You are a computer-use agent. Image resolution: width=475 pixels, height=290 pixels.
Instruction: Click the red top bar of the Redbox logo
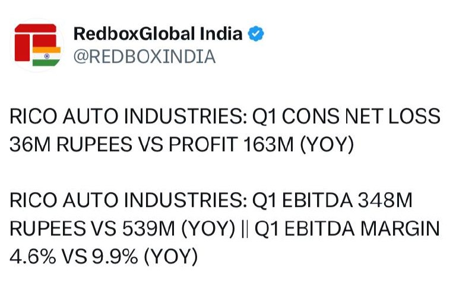[x=36, y=28]
